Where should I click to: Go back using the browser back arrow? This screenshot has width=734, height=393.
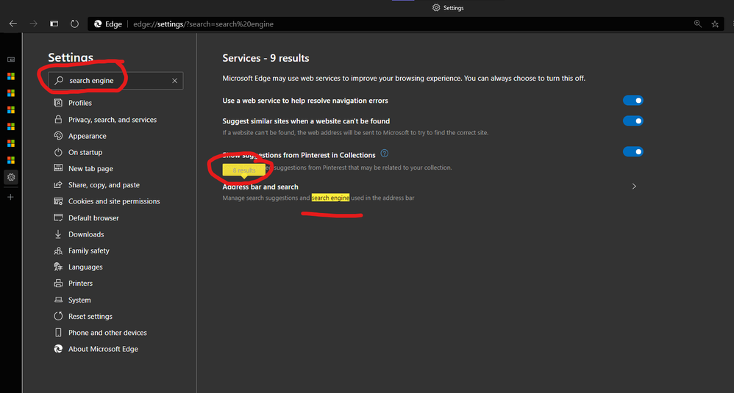pyautogui.click(x=13, y=24)
